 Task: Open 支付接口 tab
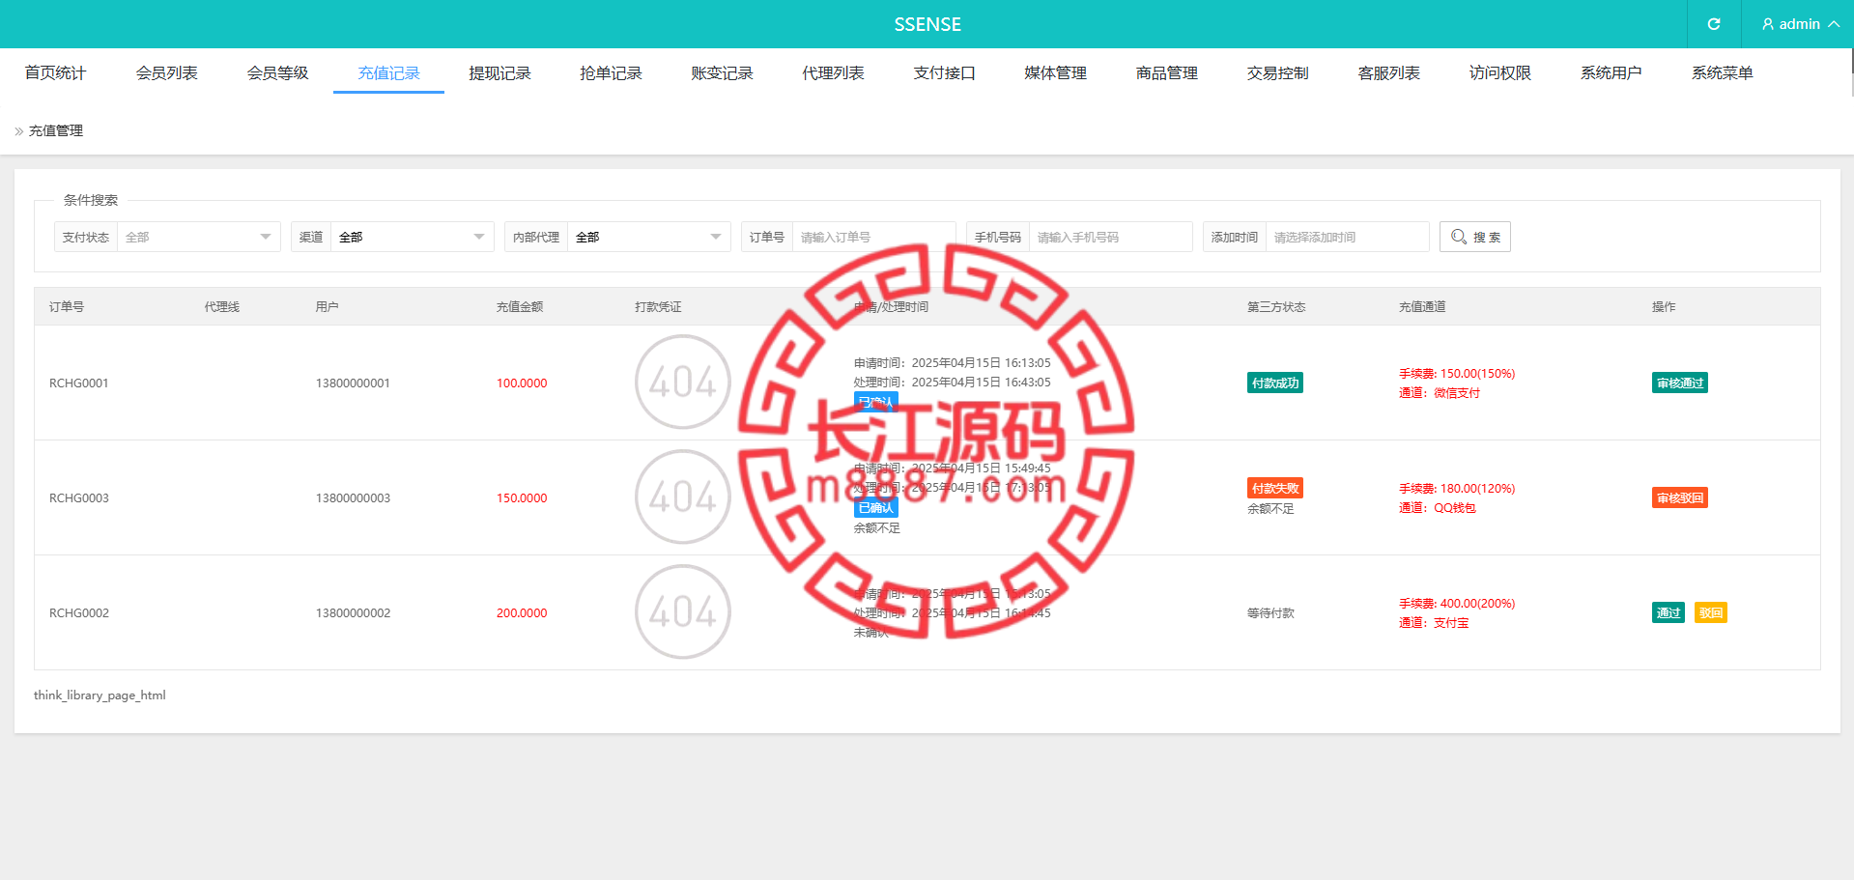944,73
